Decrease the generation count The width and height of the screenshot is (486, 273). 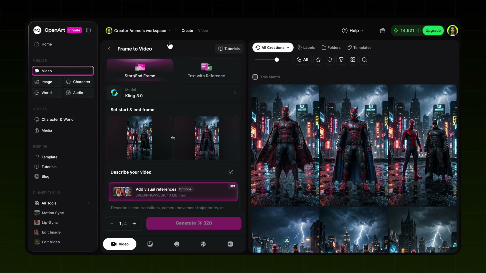pyautogui.click(x=112, y=224)
